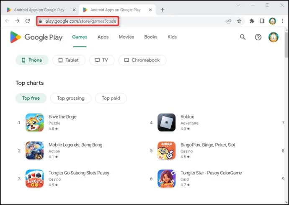Click the Card category under Tongits Star
Screen dimensions: 289x205
[x=184, y=179]
